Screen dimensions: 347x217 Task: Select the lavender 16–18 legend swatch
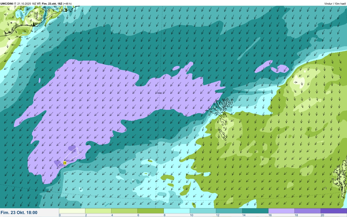pos(281,211)
